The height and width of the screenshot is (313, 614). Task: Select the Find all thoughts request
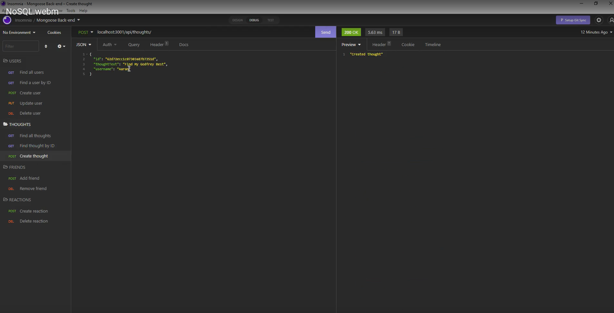(35, 136)
